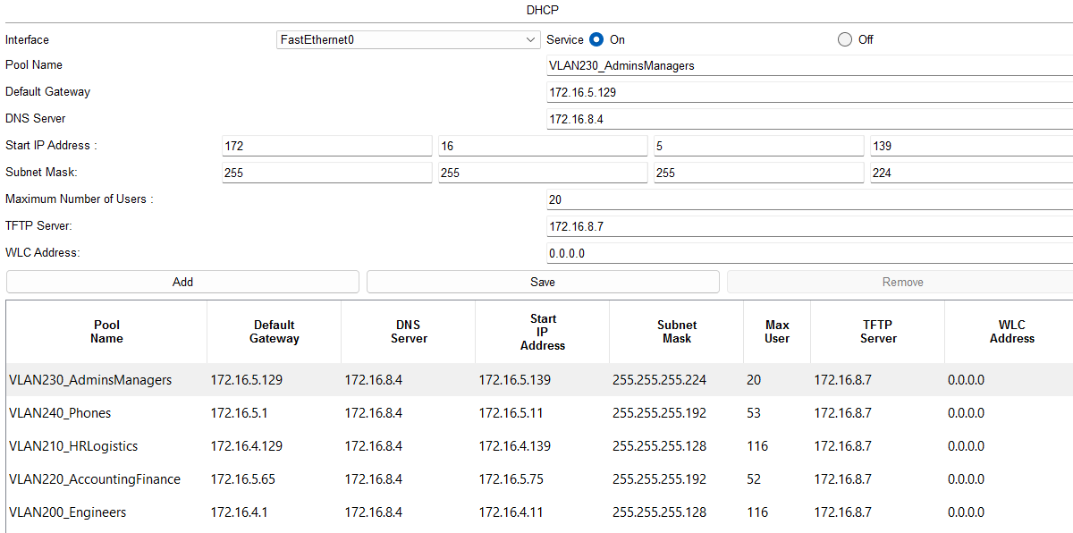Viewport: 1073px width, 533px height.
Task: Click gateway cell 172.16.5.1
Action: click(275, 413)
